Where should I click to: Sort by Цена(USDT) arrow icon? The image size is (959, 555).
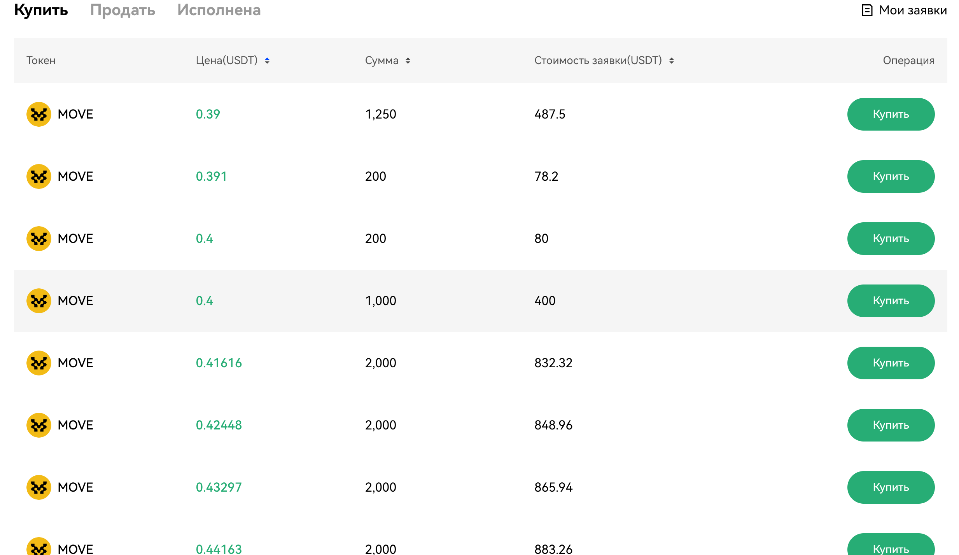(267, 61)
